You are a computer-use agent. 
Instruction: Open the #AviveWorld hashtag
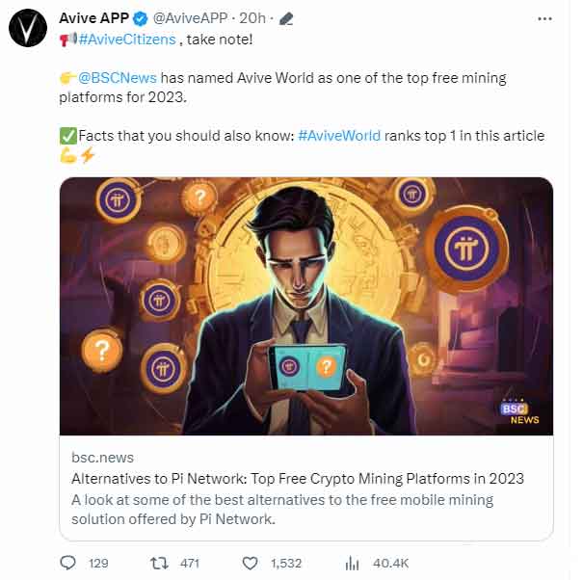[x=338, y=136]
